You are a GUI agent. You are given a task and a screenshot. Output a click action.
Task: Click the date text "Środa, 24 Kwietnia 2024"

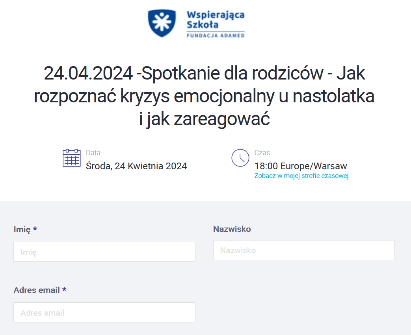coord(136,166)
